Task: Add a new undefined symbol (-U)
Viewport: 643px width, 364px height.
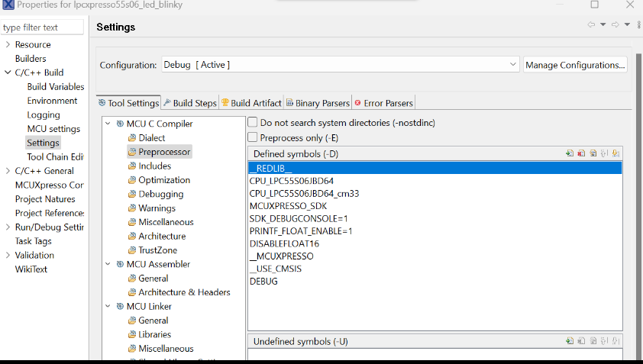Action: pyautogui.click(x=569, y=341)
